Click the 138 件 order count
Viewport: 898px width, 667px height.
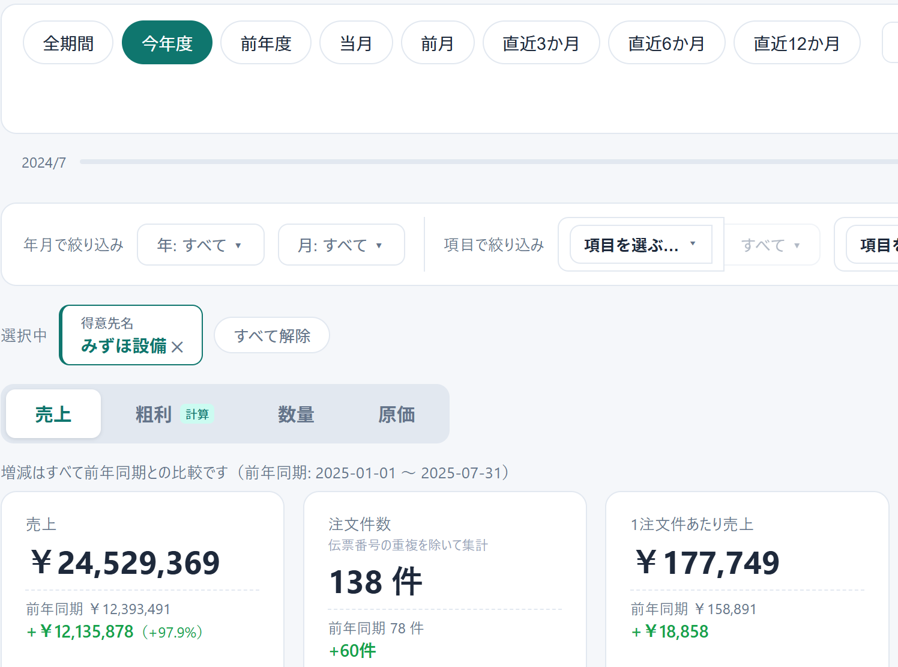pyautogui.click(x=376, y=582)
